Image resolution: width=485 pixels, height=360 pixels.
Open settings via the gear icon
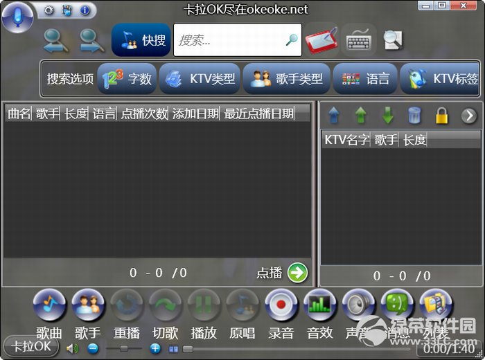(49, 10)
